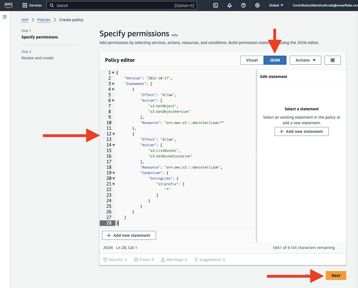Collapse the code fold at line 12
The image size is (358, 288).
tap(114, 134)
